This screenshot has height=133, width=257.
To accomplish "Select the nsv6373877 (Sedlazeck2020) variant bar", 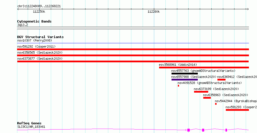I will tap(133, 61).
